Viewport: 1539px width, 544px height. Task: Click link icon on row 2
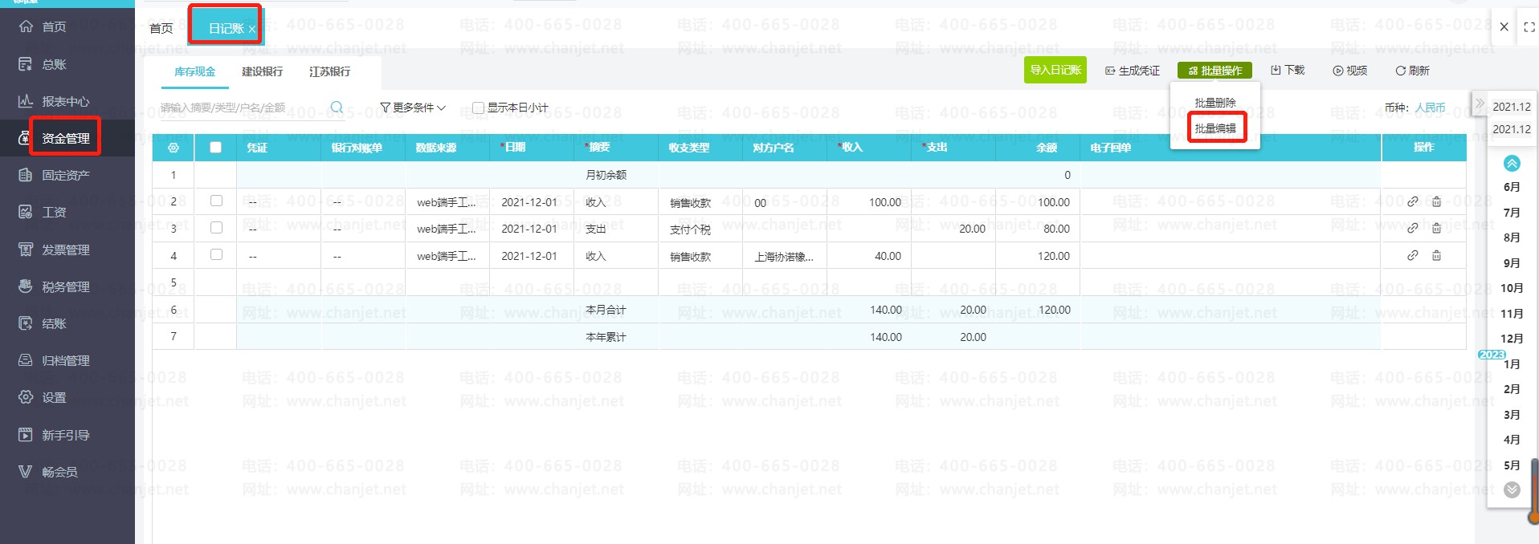1412,202
